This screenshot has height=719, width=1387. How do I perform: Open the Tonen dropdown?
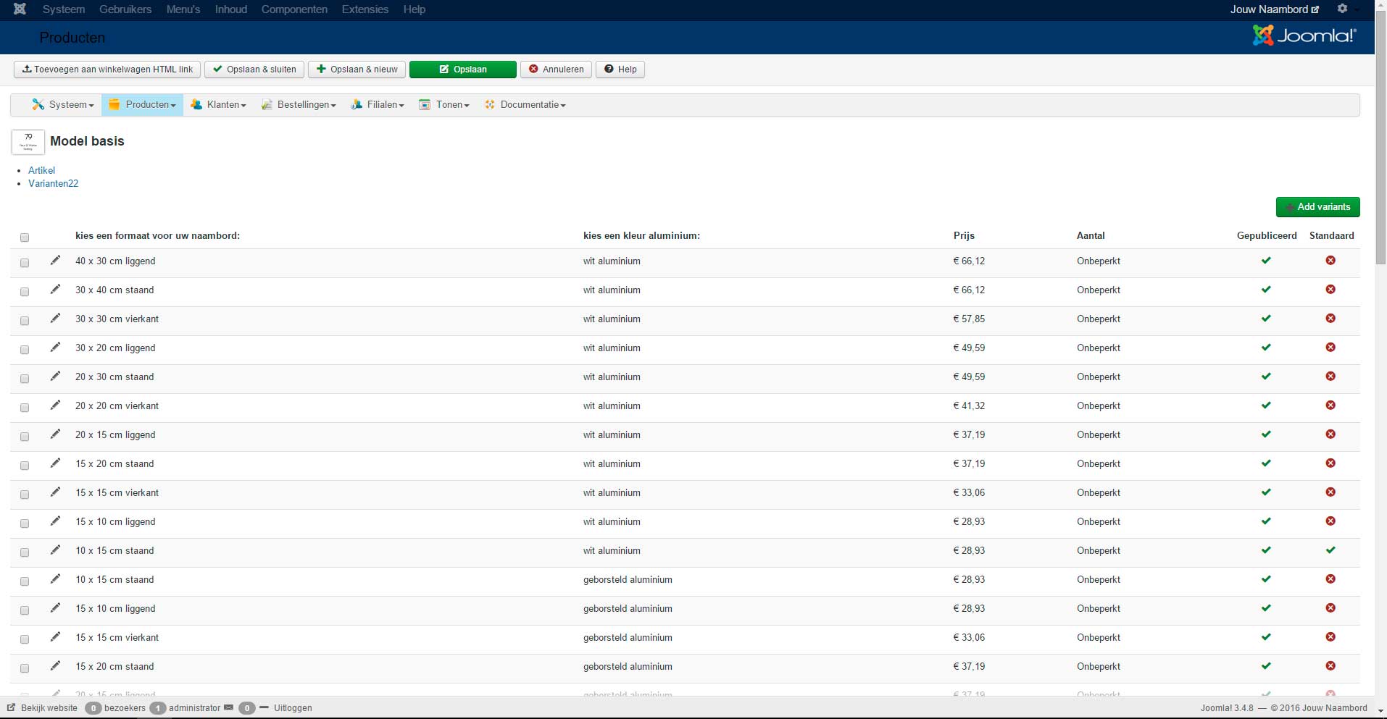pos(444,105)
